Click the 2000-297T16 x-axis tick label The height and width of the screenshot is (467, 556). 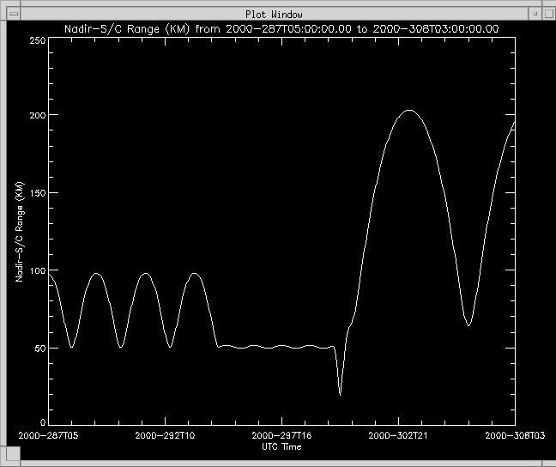pos(281,437)
